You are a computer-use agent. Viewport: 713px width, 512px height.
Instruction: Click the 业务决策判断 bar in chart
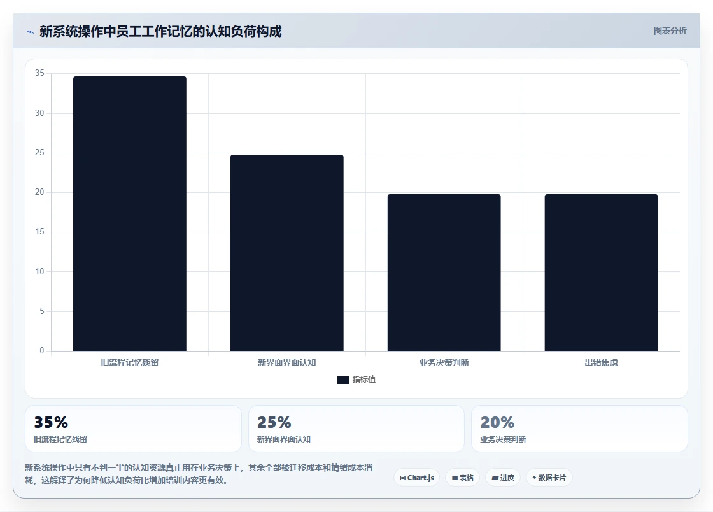[x=444, y=273]
